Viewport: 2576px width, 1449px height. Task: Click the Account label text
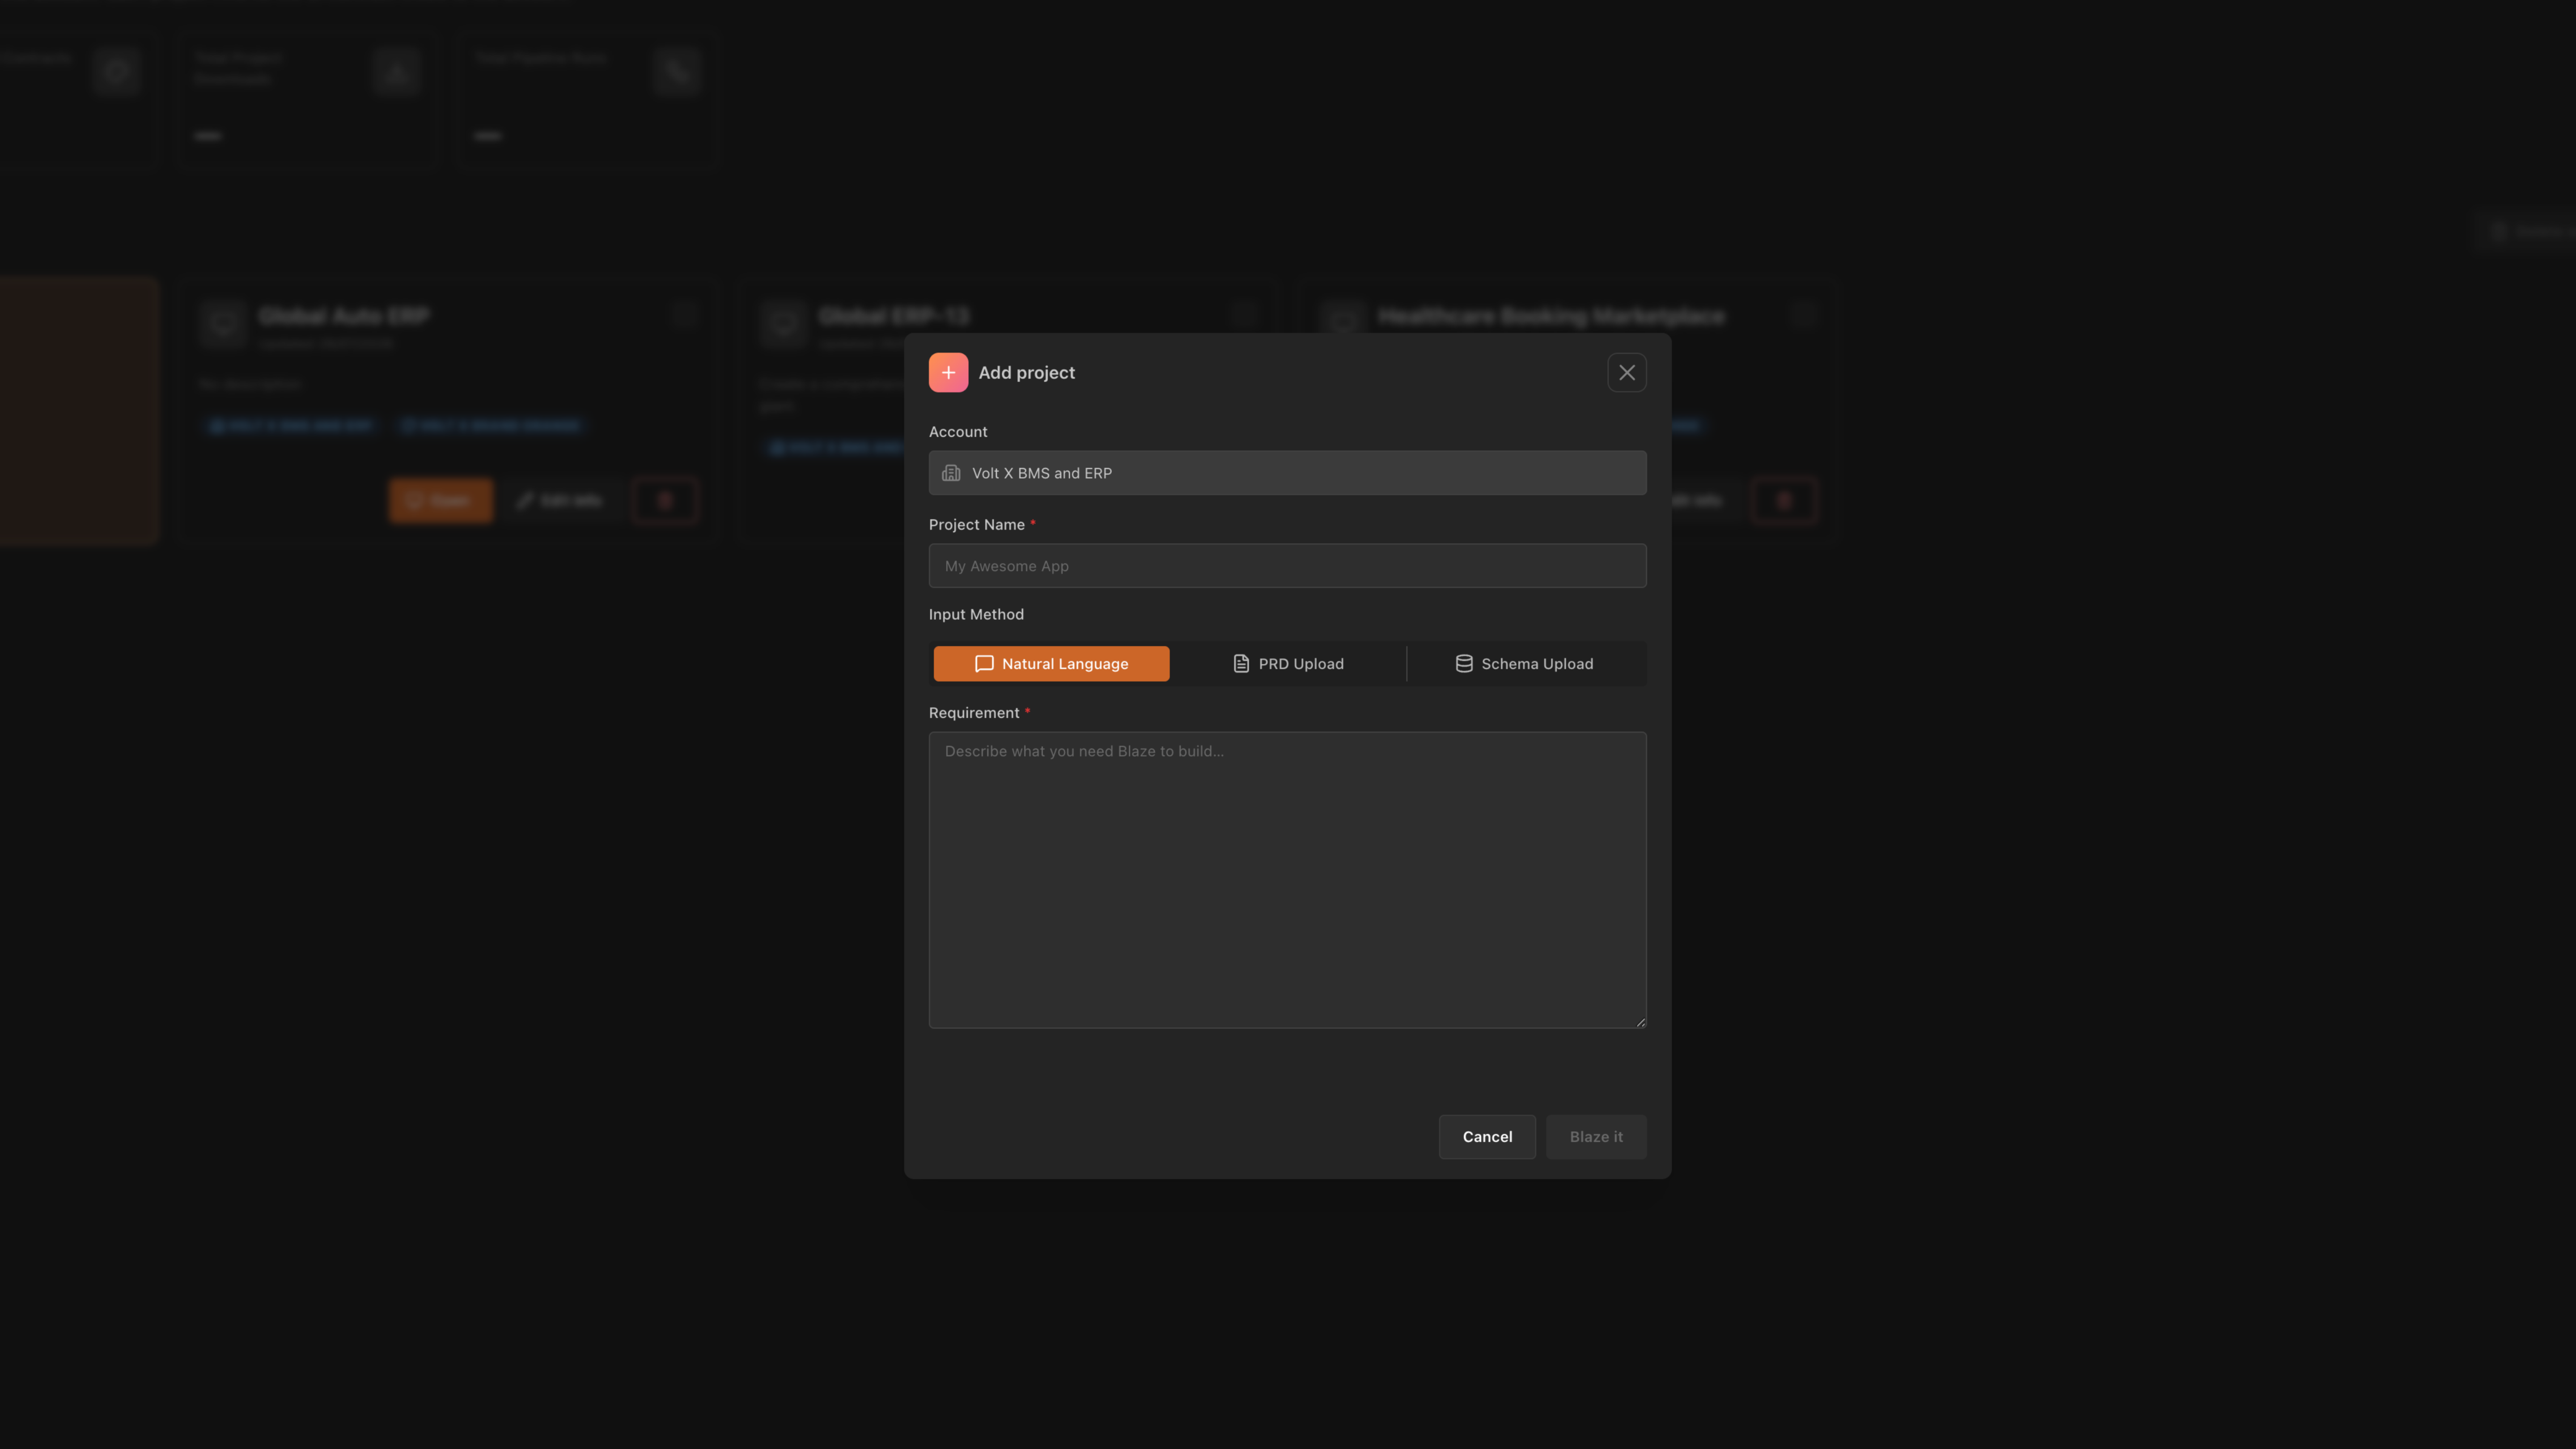click(x=958, y=432)
